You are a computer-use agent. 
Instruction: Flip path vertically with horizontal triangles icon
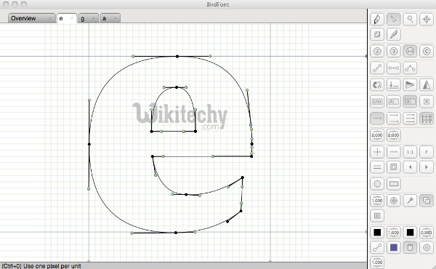(410, 85)
